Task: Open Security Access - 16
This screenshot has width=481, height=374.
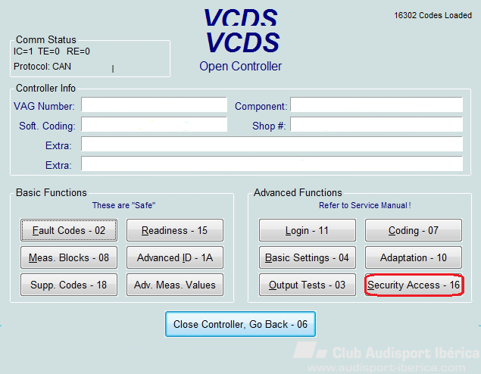Action: pos(414,285)
